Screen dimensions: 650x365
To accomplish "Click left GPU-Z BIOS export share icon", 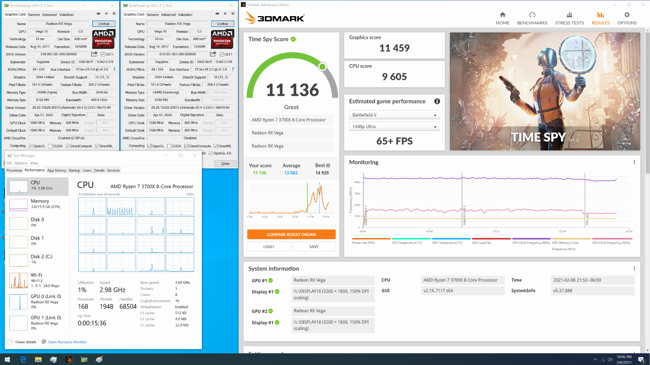I will [x=94, y=54].
